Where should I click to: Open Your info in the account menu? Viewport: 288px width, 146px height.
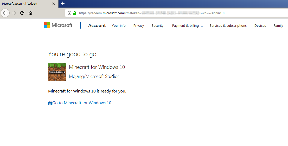[119, 26]
